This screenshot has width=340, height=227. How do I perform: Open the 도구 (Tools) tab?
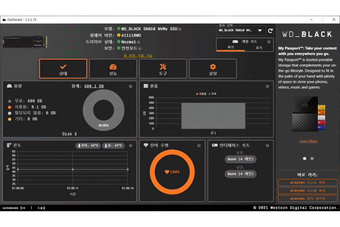163,69
